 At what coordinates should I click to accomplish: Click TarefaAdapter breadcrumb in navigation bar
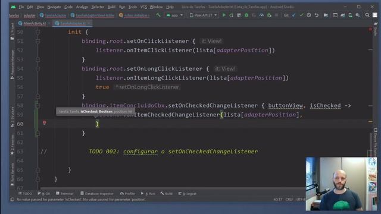[53, 15]
